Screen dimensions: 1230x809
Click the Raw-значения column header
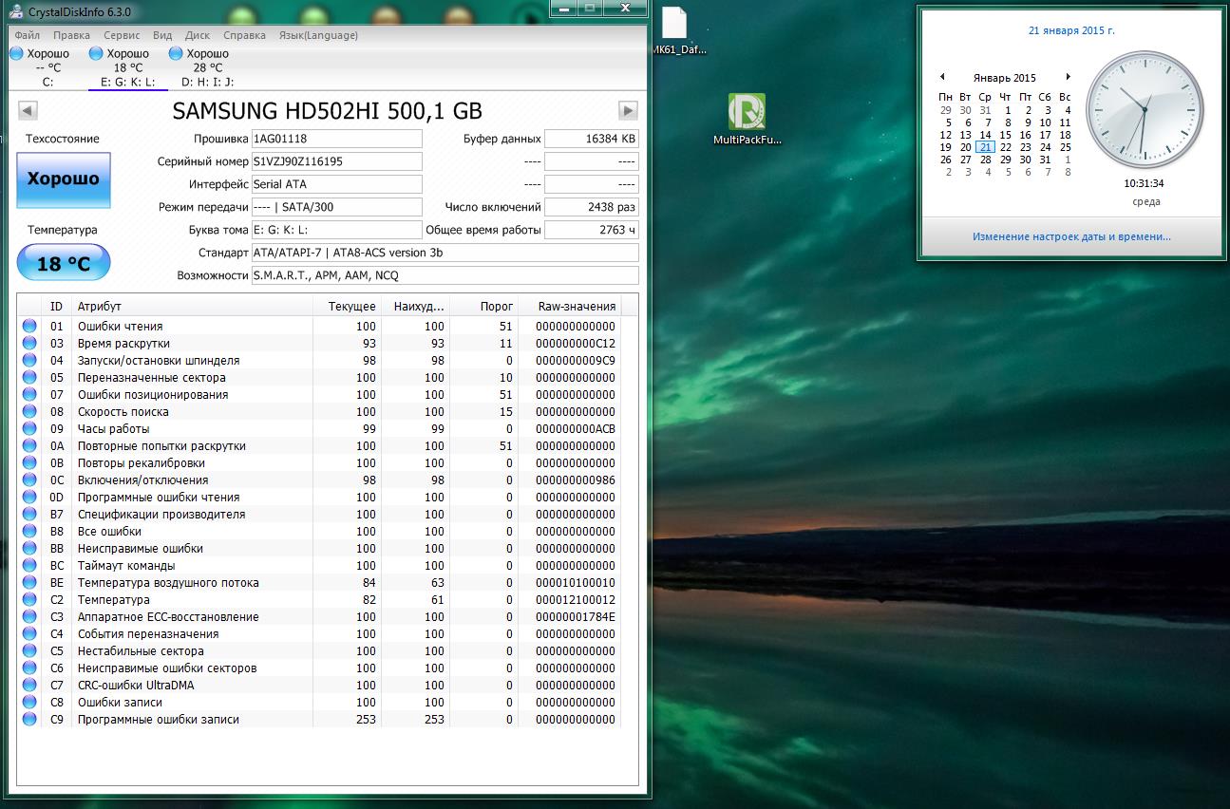pyautogui.click(x=570, y=307)
